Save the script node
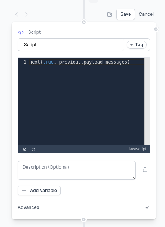Image resolution: width=165 pixels, height=227 pixels. point(126,14)
